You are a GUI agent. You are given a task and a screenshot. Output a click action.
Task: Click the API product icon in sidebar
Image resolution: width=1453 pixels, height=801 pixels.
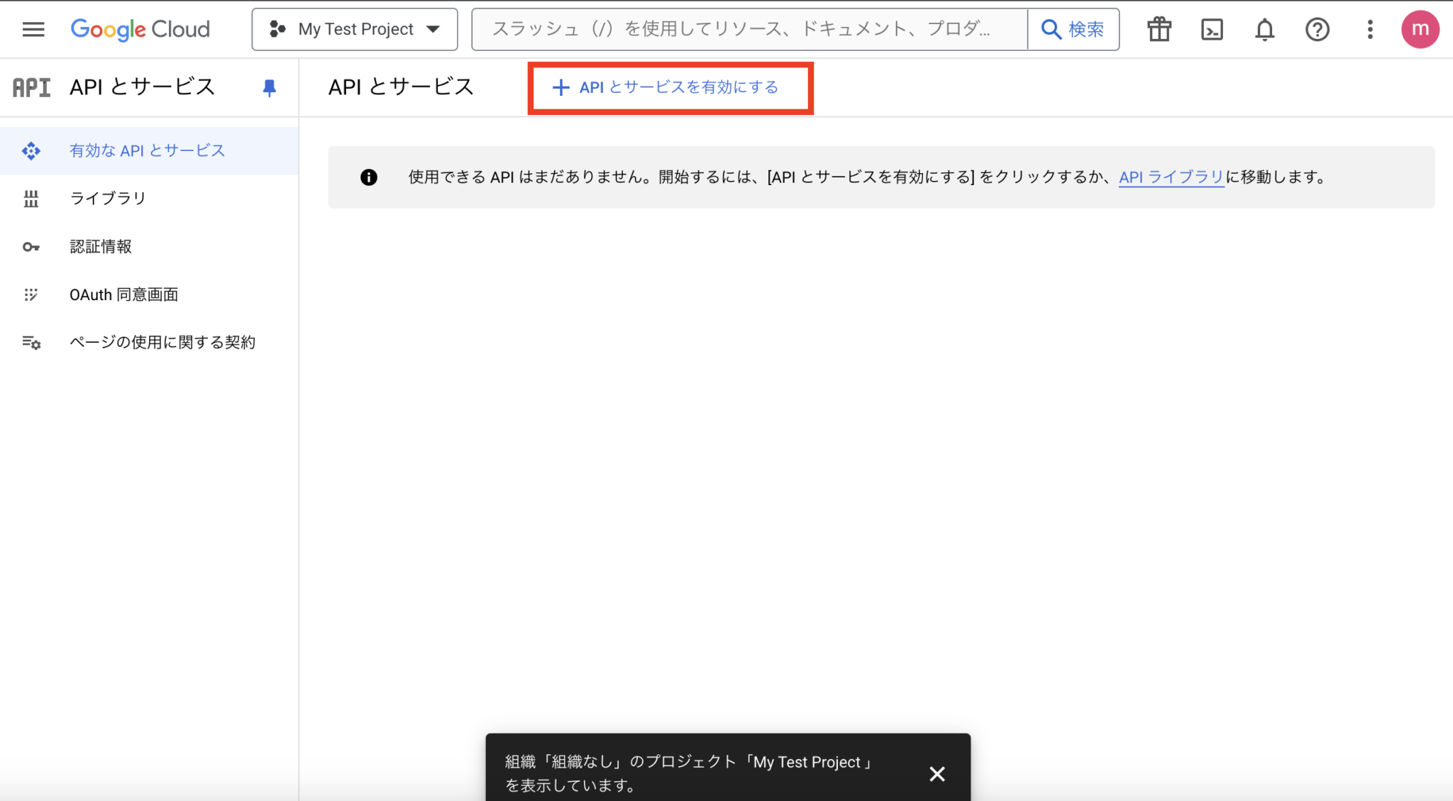pos(32,87)
